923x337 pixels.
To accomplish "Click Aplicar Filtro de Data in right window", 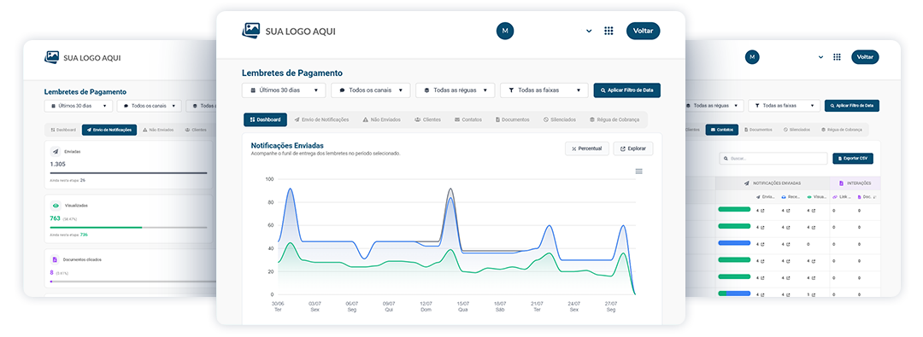I will pos(852,106).
